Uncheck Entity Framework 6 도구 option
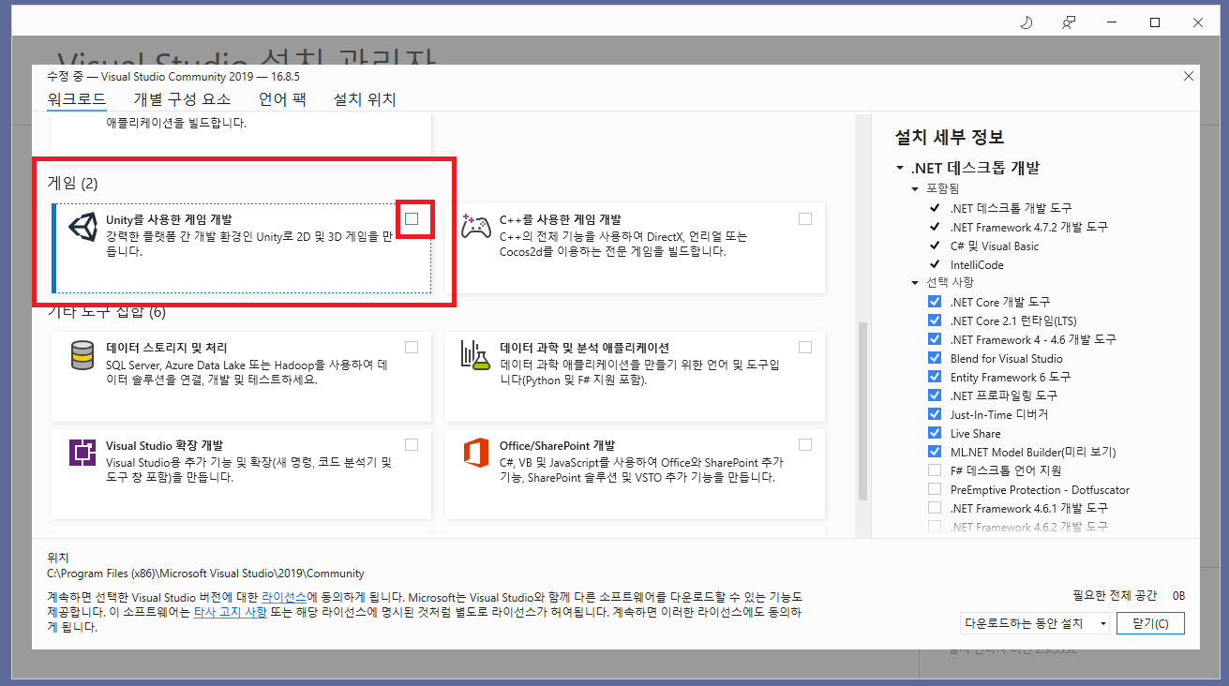 click(x=935, y=377)
